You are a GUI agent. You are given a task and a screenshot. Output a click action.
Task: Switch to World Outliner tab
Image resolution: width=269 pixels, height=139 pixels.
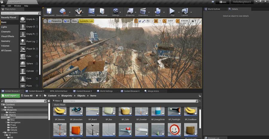(214, 9)
